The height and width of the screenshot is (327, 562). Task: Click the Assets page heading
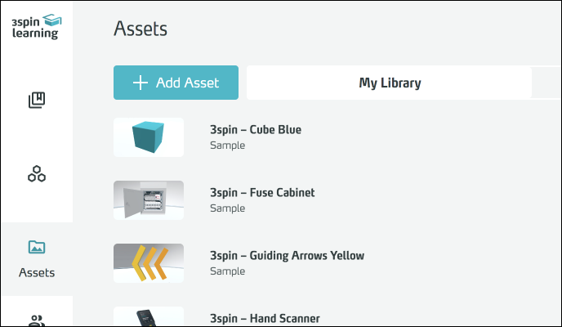[140, 29]
